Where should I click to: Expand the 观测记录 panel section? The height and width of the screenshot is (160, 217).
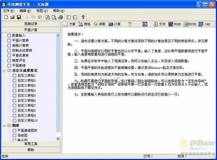(31, 24)
